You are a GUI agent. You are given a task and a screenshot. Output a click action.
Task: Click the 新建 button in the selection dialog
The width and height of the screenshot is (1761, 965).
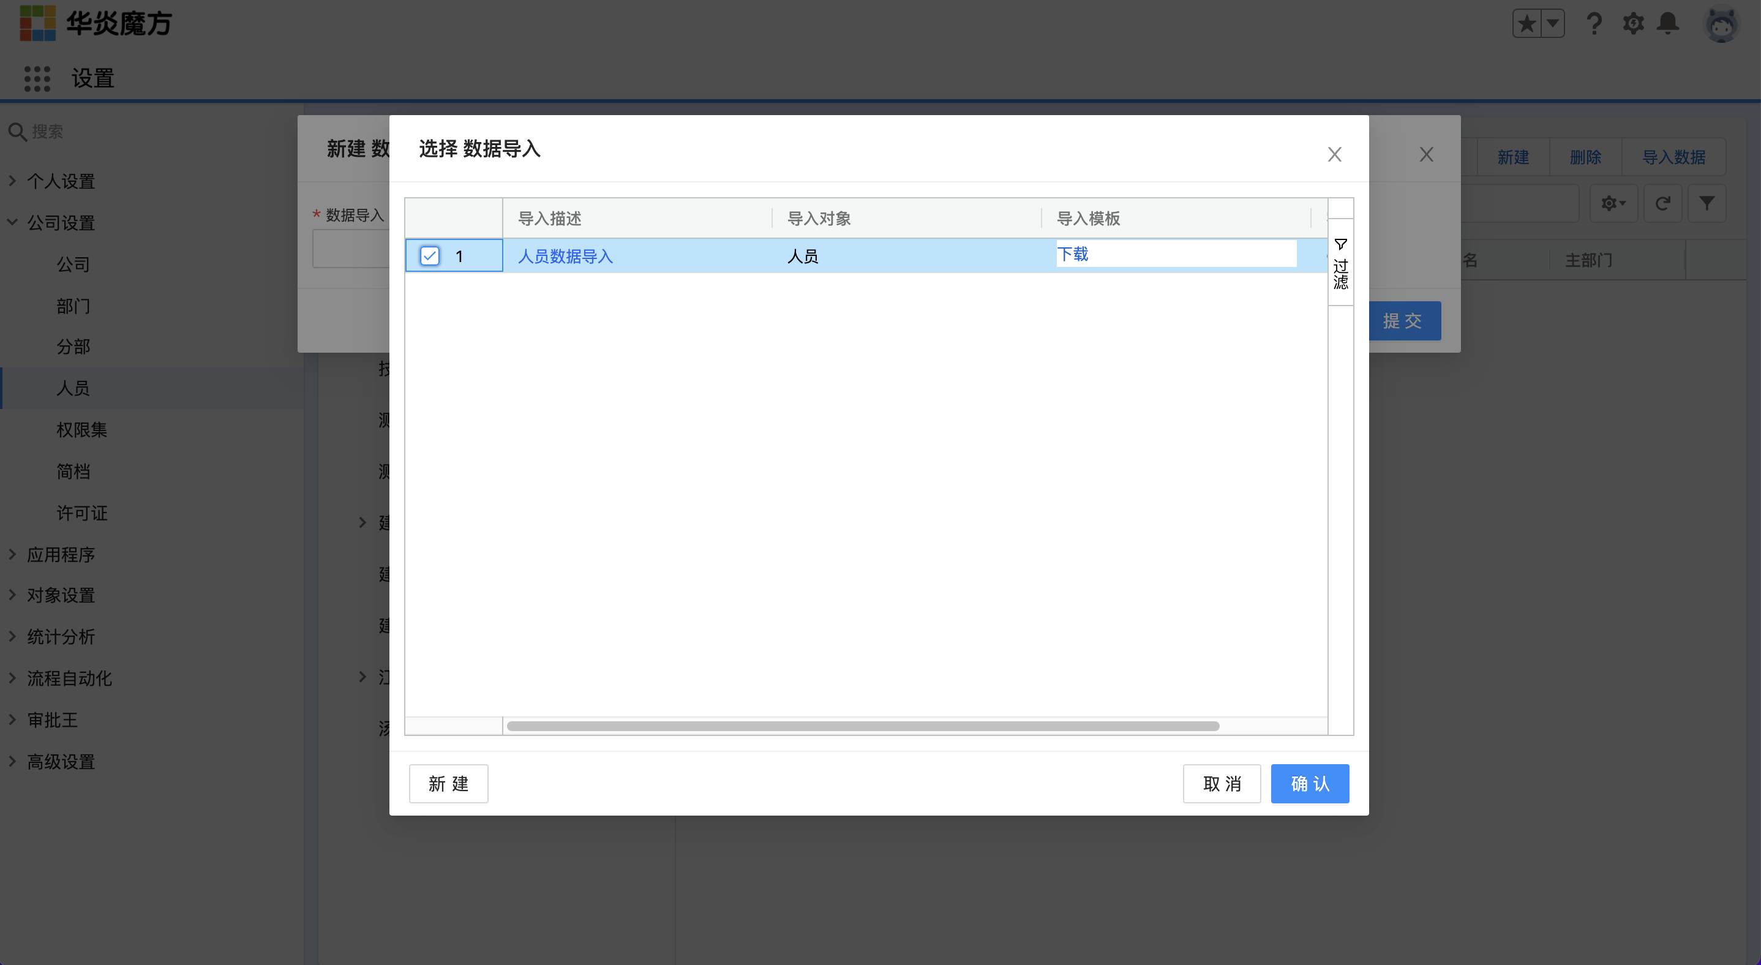click(448, 783)
